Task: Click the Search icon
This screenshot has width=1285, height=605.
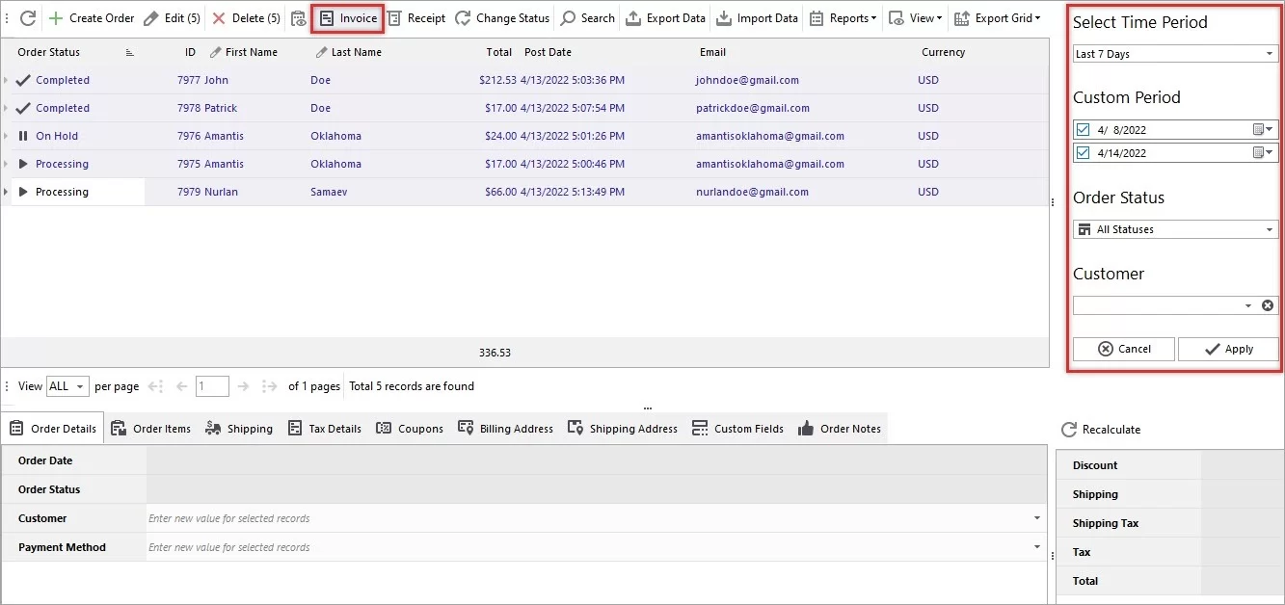Action: tap(587, 17)
